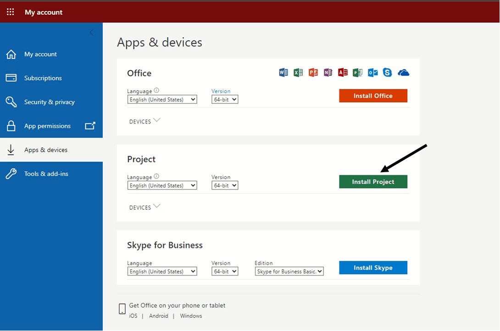Screen dimensions: 500x331
Task: Click the Install Skype button
Action: pyautogui.click(x=373, y=268)
